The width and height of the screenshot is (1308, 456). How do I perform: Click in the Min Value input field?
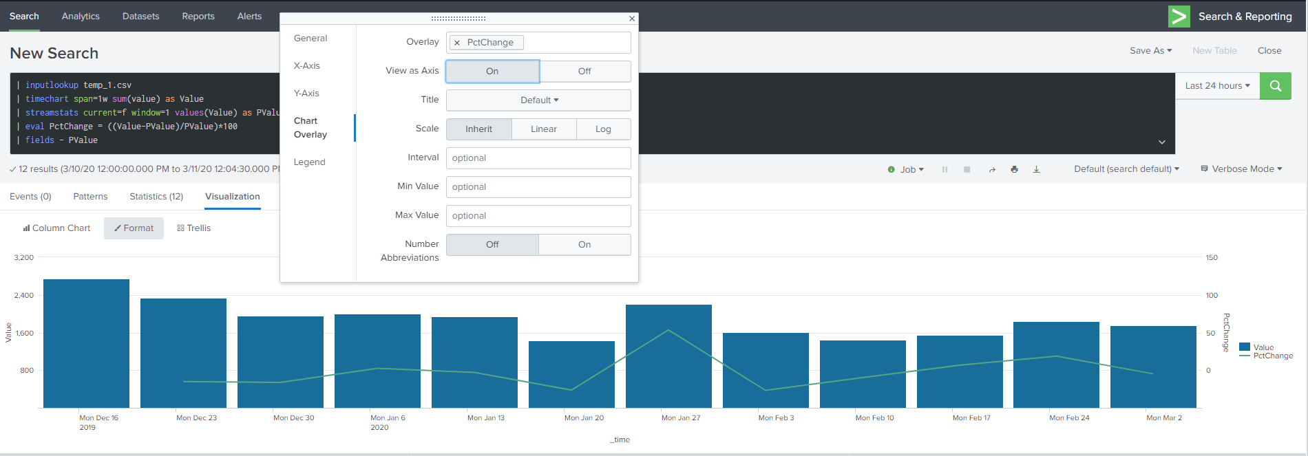(x=538, y=187)
